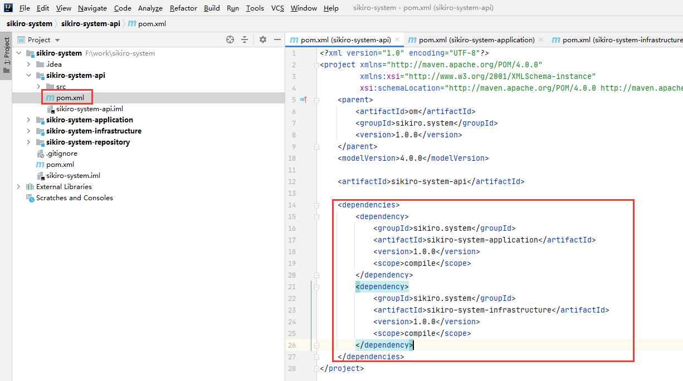Click line number 12 in the gutter
This screenshot has width=683, height=381.
293,182
